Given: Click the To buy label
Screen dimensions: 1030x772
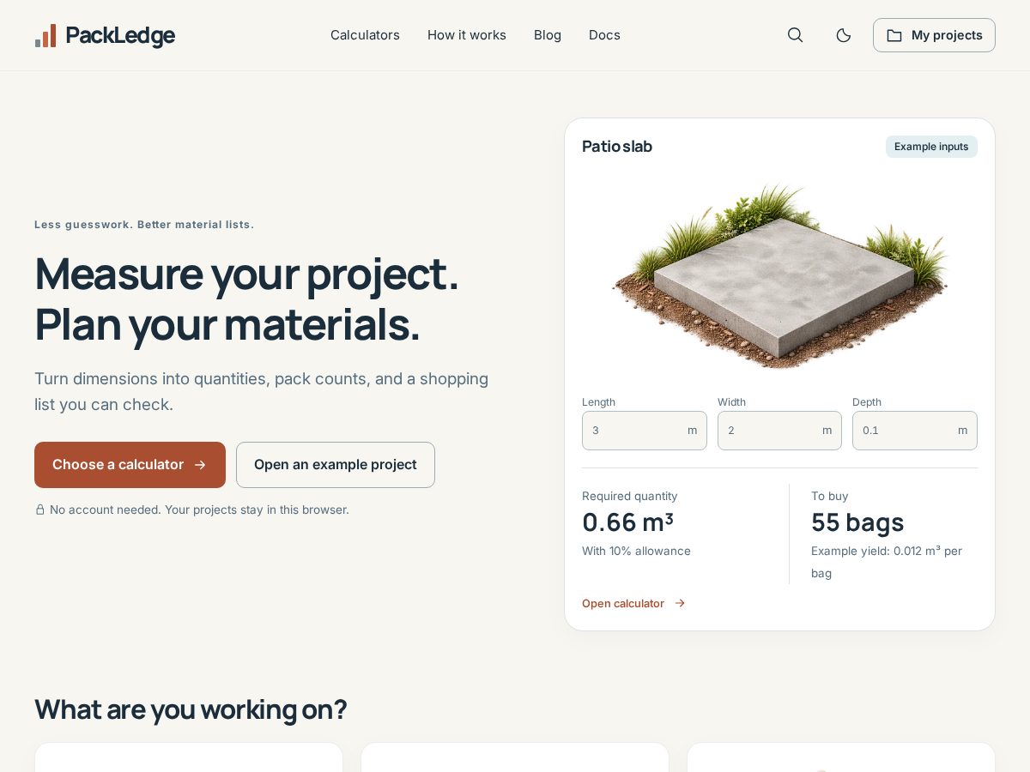Looking at the screenshot, I should pyautogui.click(x=830, y=496).
